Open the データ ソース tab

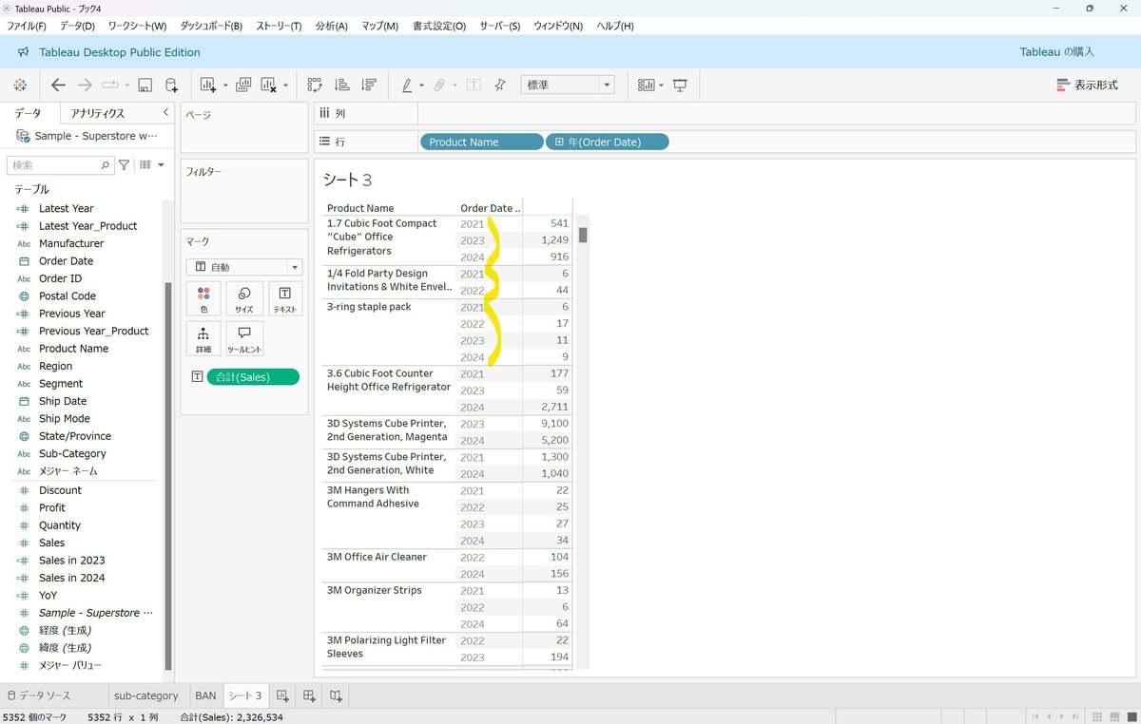(x=39, y=695)
